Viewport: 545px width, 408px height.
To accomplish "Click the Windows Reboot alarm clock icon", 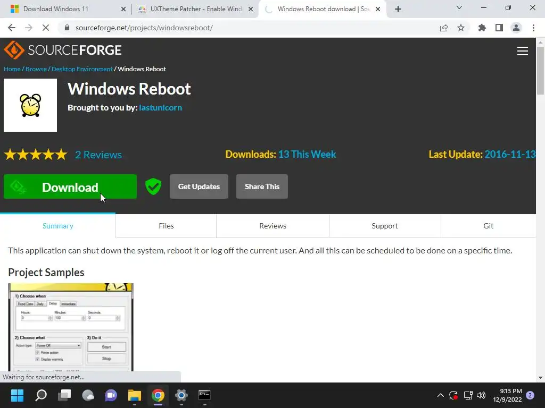I will coord(30,105).
